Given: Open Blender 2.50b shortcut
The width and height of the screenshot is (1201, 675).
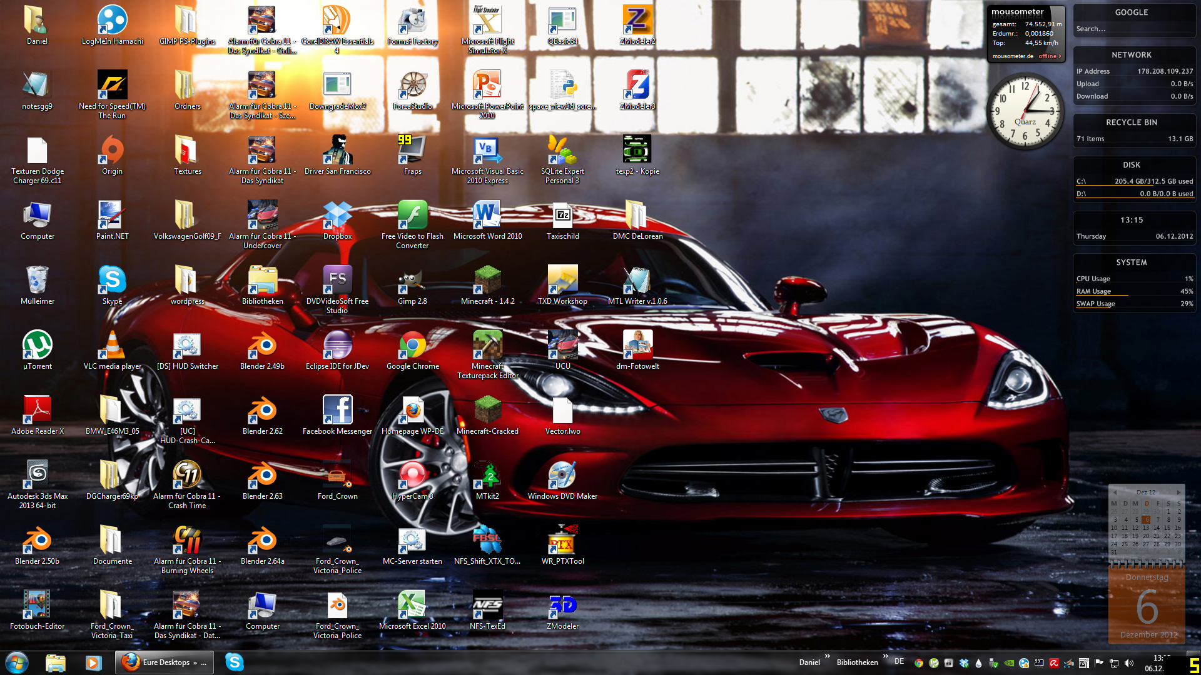Looking at the screenshot, I should tap(38, 545).
